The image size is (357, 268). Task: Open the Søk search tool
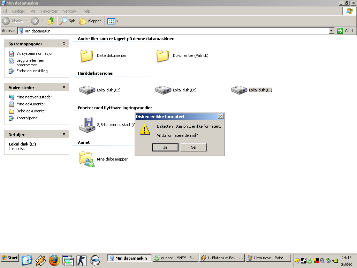click(x=67, y=21)
